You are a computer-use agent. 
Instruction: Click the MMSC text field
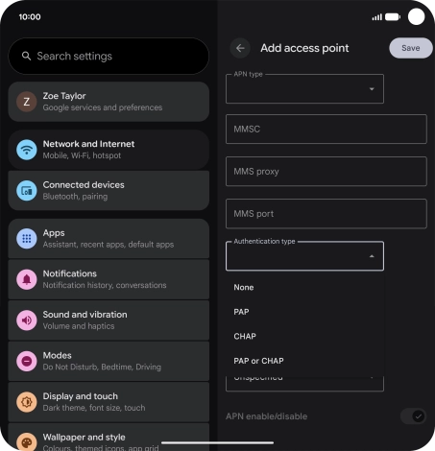(x=326, y=129)
